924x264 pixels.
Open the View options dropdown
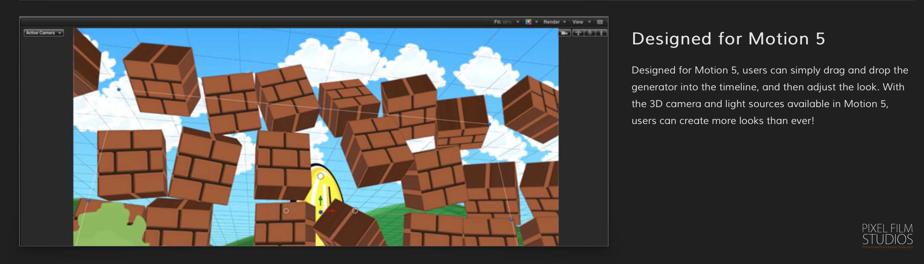tap(581, 22)
